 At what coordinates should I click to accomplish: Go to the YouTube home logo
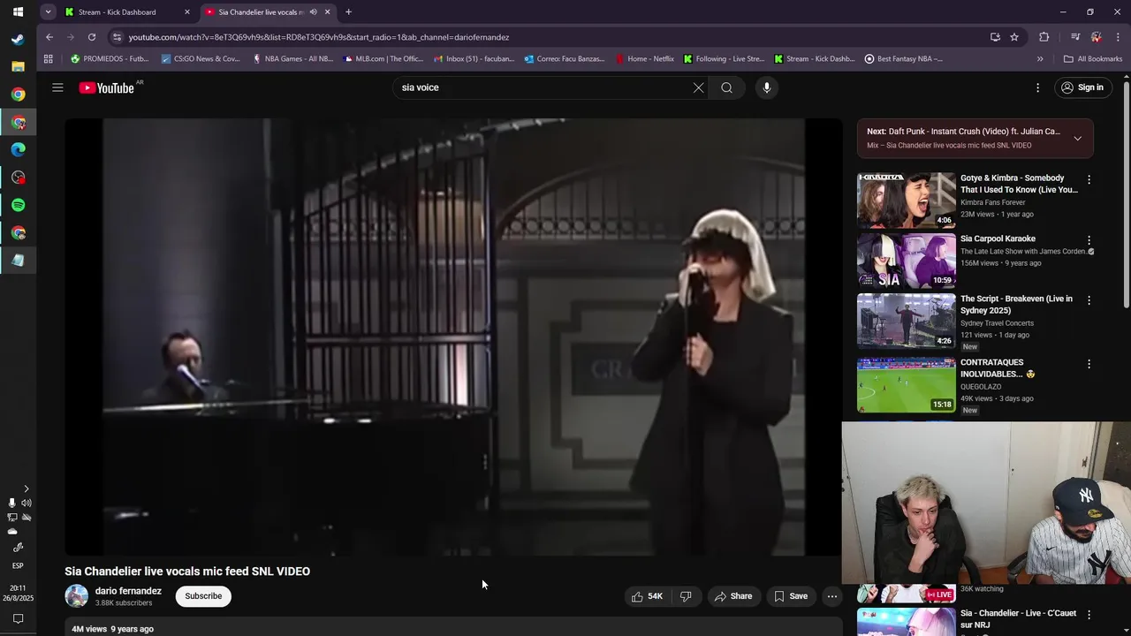point(106,87)
